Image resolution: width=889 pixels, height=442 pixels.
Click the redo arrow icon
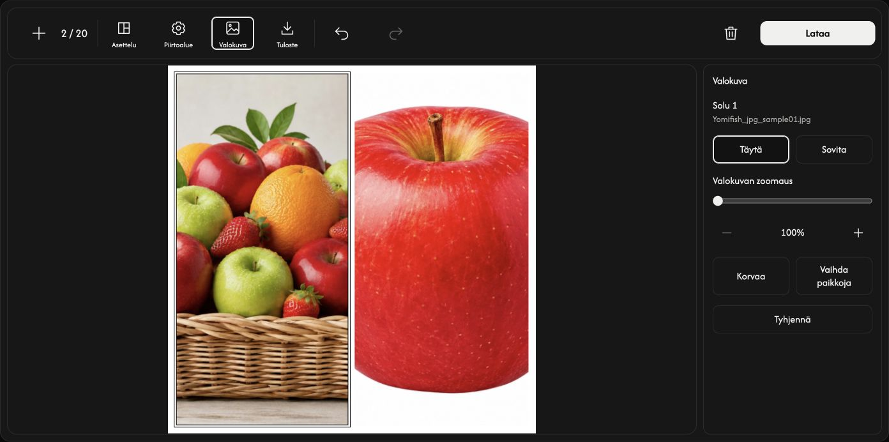pyautogui.click(x=396, y=33)
